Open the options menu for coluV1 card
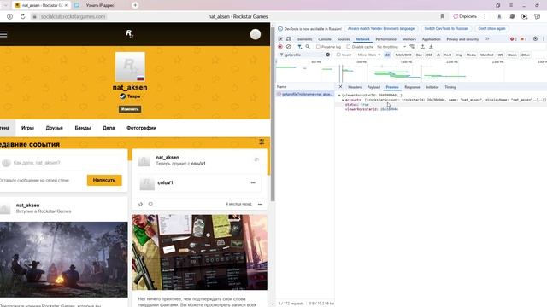This screenshot has width=547, height=307. 253,183
